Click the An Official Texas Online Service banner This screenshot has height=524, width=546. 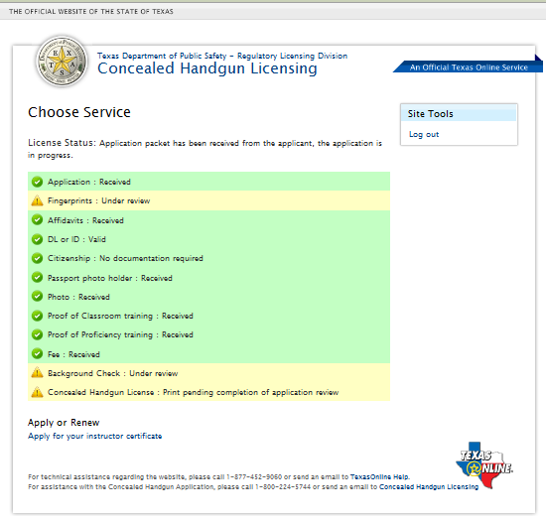point(468,66)
